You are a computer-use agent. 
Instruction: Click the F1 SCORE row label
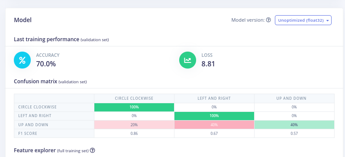point(28,134)
